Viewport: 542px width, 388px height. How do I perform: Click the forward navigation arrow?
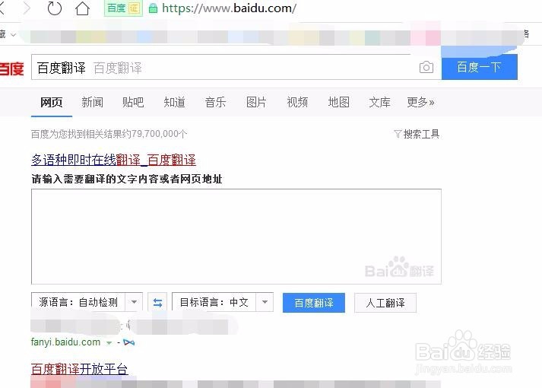point(27,8)
